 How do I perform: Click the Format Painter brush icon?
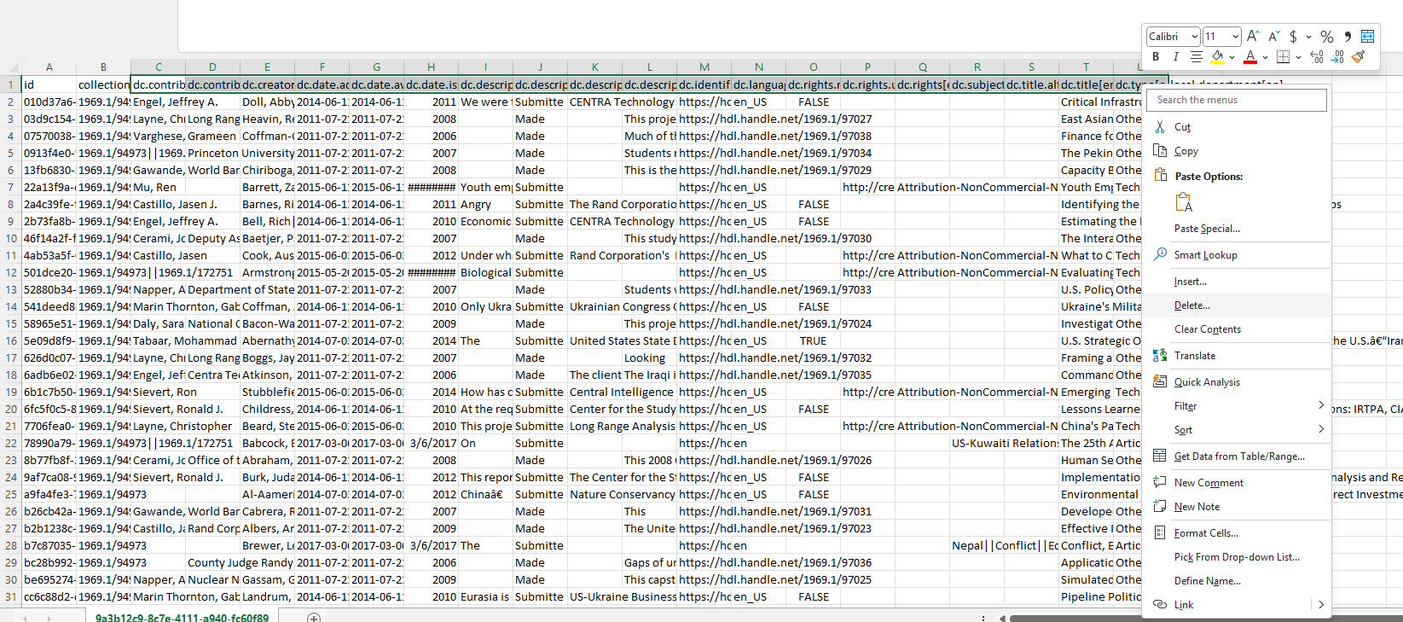click(x=1359, y=57)
